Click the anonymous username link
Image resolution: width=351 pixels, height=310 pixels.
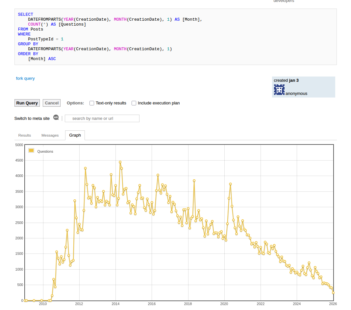(x=296, y=94)
